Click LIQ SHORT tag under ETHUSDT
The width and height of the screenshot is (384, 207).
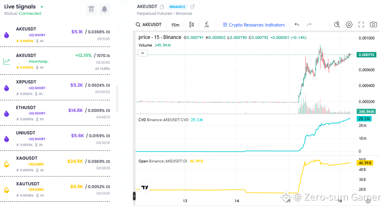click(x=37, y=113)
